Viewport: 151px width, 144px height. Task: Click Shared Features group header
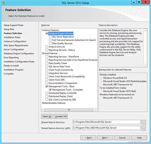click(x=50, y=53)
